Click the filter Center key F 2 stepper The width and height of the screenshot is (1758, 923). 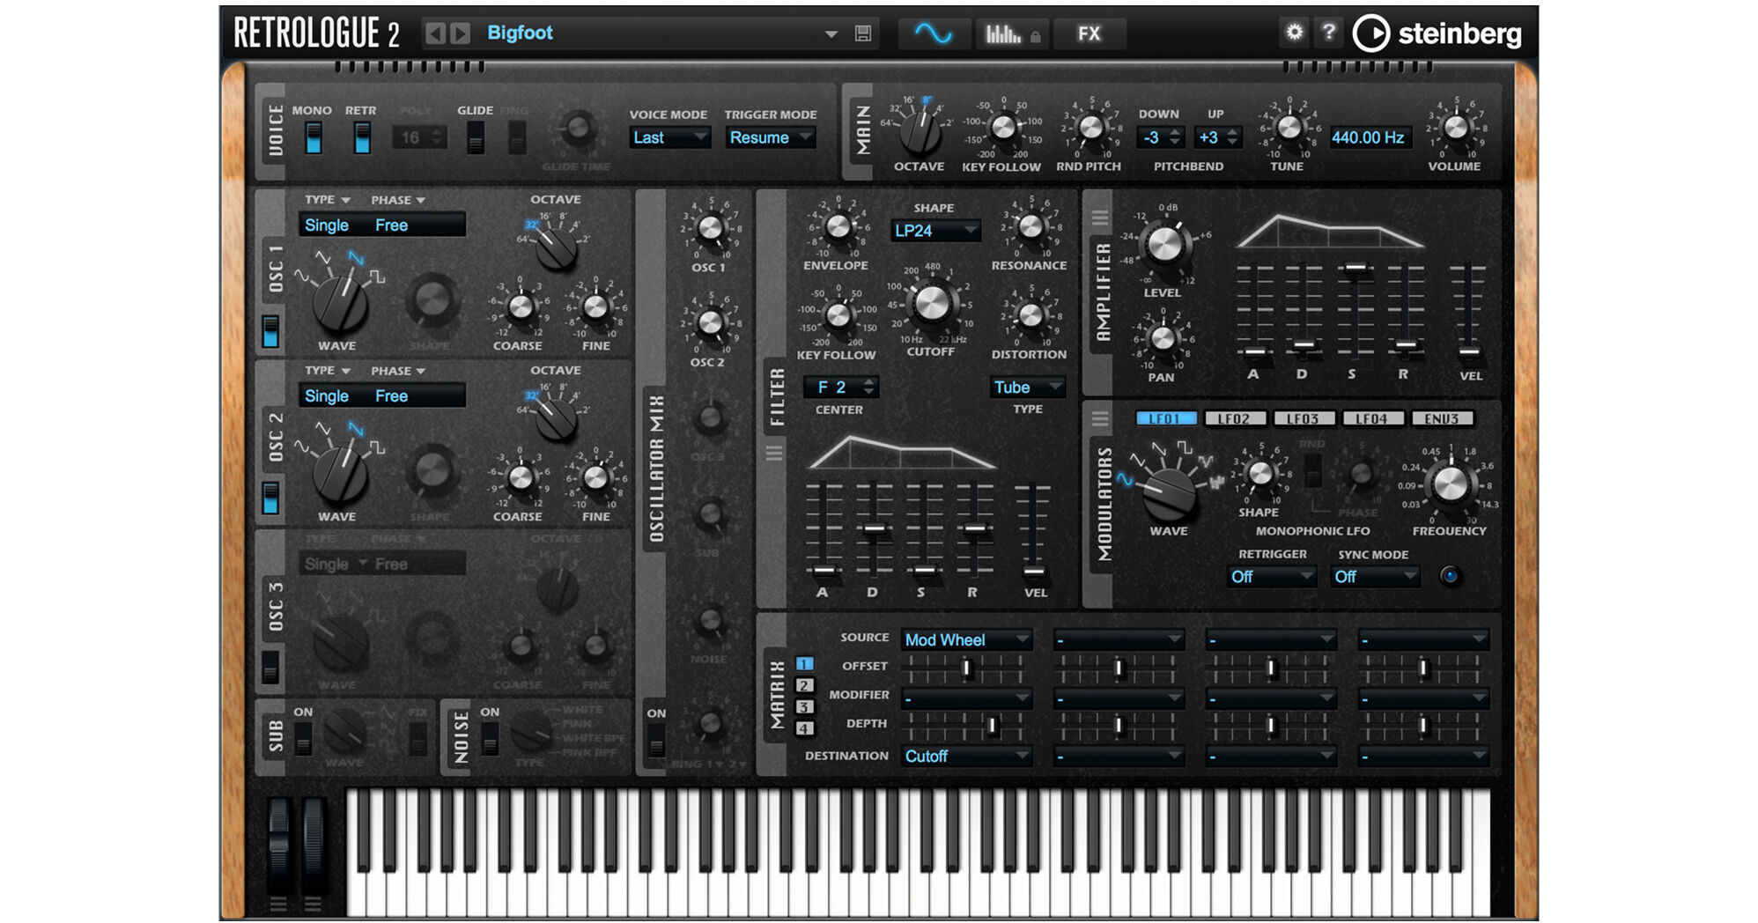(841, 388)
